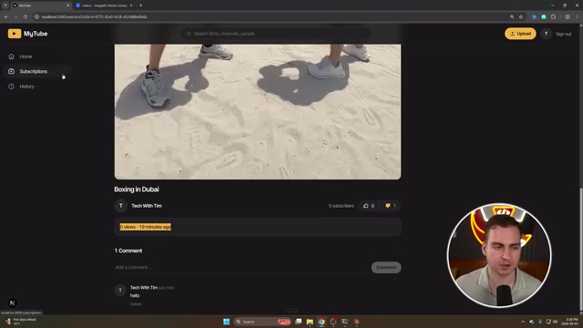Reload the page
Image resolution: width=583 pixels, height=328 pixels.
(x=26, y=16)
